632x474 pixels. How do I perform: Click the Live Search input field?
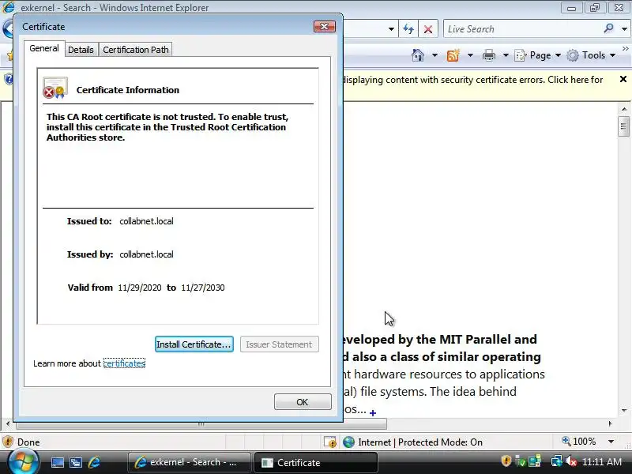pos(521,29)
